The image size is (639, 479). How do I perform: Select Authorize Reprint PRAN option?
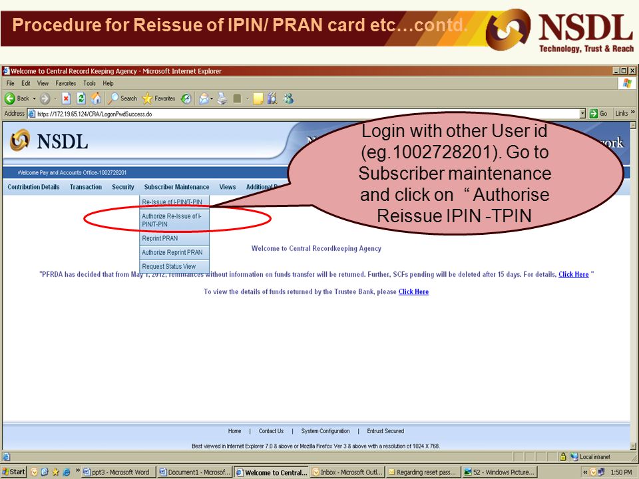[x=174, y=252]
